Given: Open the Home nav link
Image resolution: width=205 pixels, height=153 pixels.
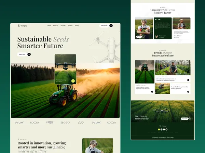Looking at the screenshot, I should pos(49,26).
